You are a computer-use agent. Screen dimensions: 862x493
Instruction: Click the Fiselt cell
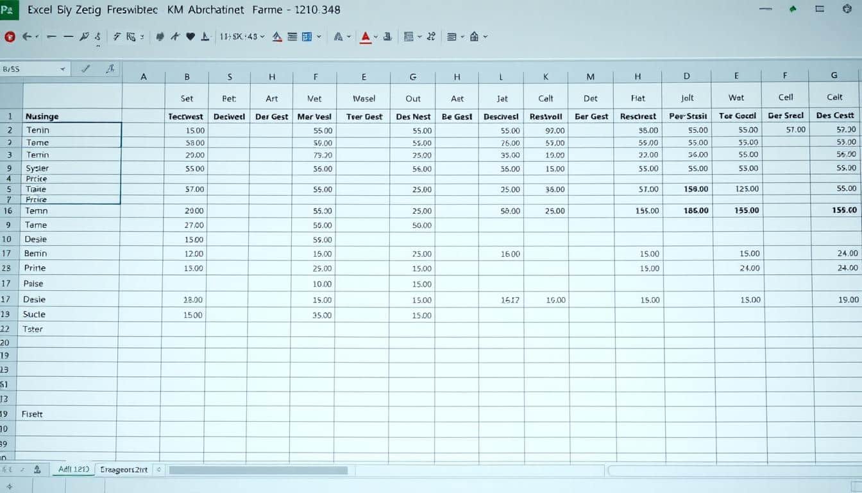[32, 414]
